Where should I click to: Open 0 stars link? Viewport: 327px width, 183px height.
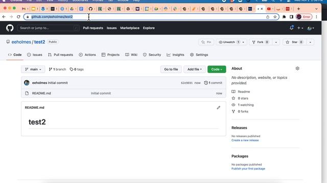(x=240, y=98)
